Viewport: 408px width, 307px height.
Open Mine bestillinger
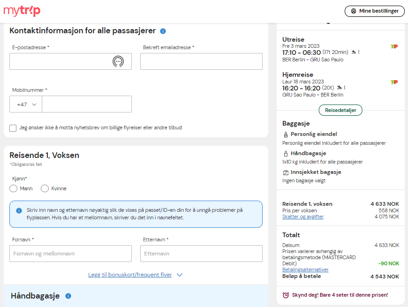click(374, 11)
